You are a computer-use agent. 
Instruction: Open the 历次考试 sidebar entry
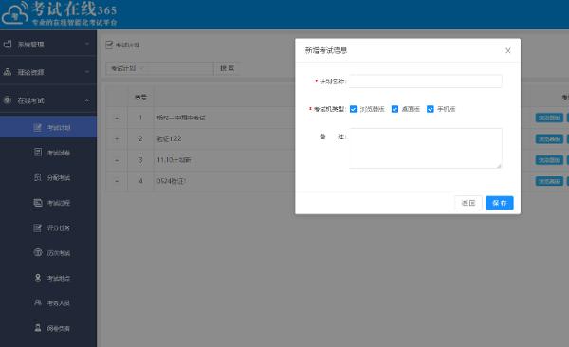[48, 252]
